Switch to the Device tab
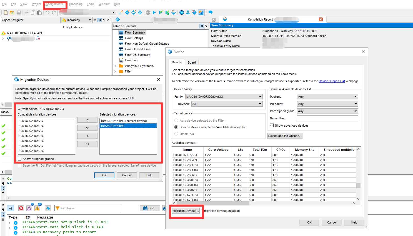413x236 pixels. [x=176, y=62]
